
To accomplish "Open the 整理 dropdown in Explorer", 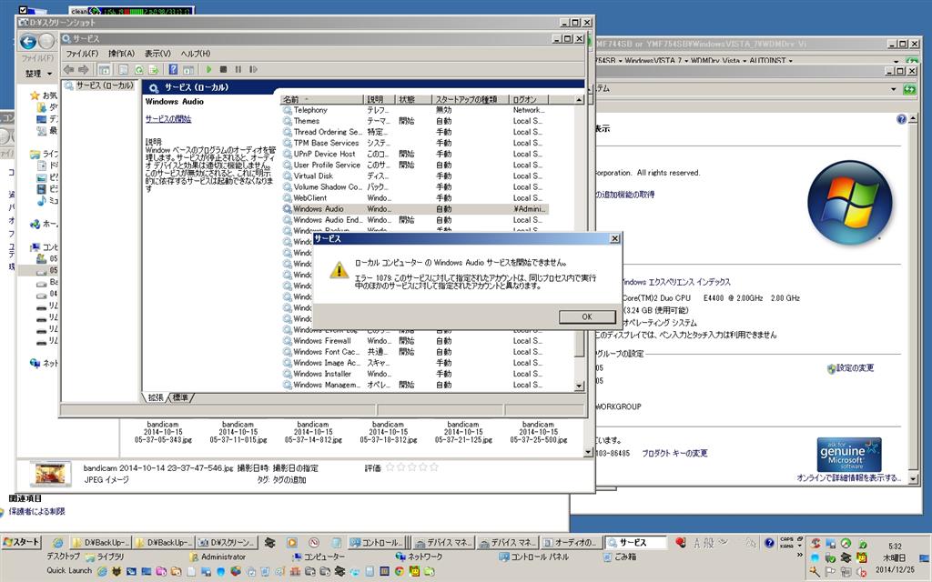I will [38, 73].
